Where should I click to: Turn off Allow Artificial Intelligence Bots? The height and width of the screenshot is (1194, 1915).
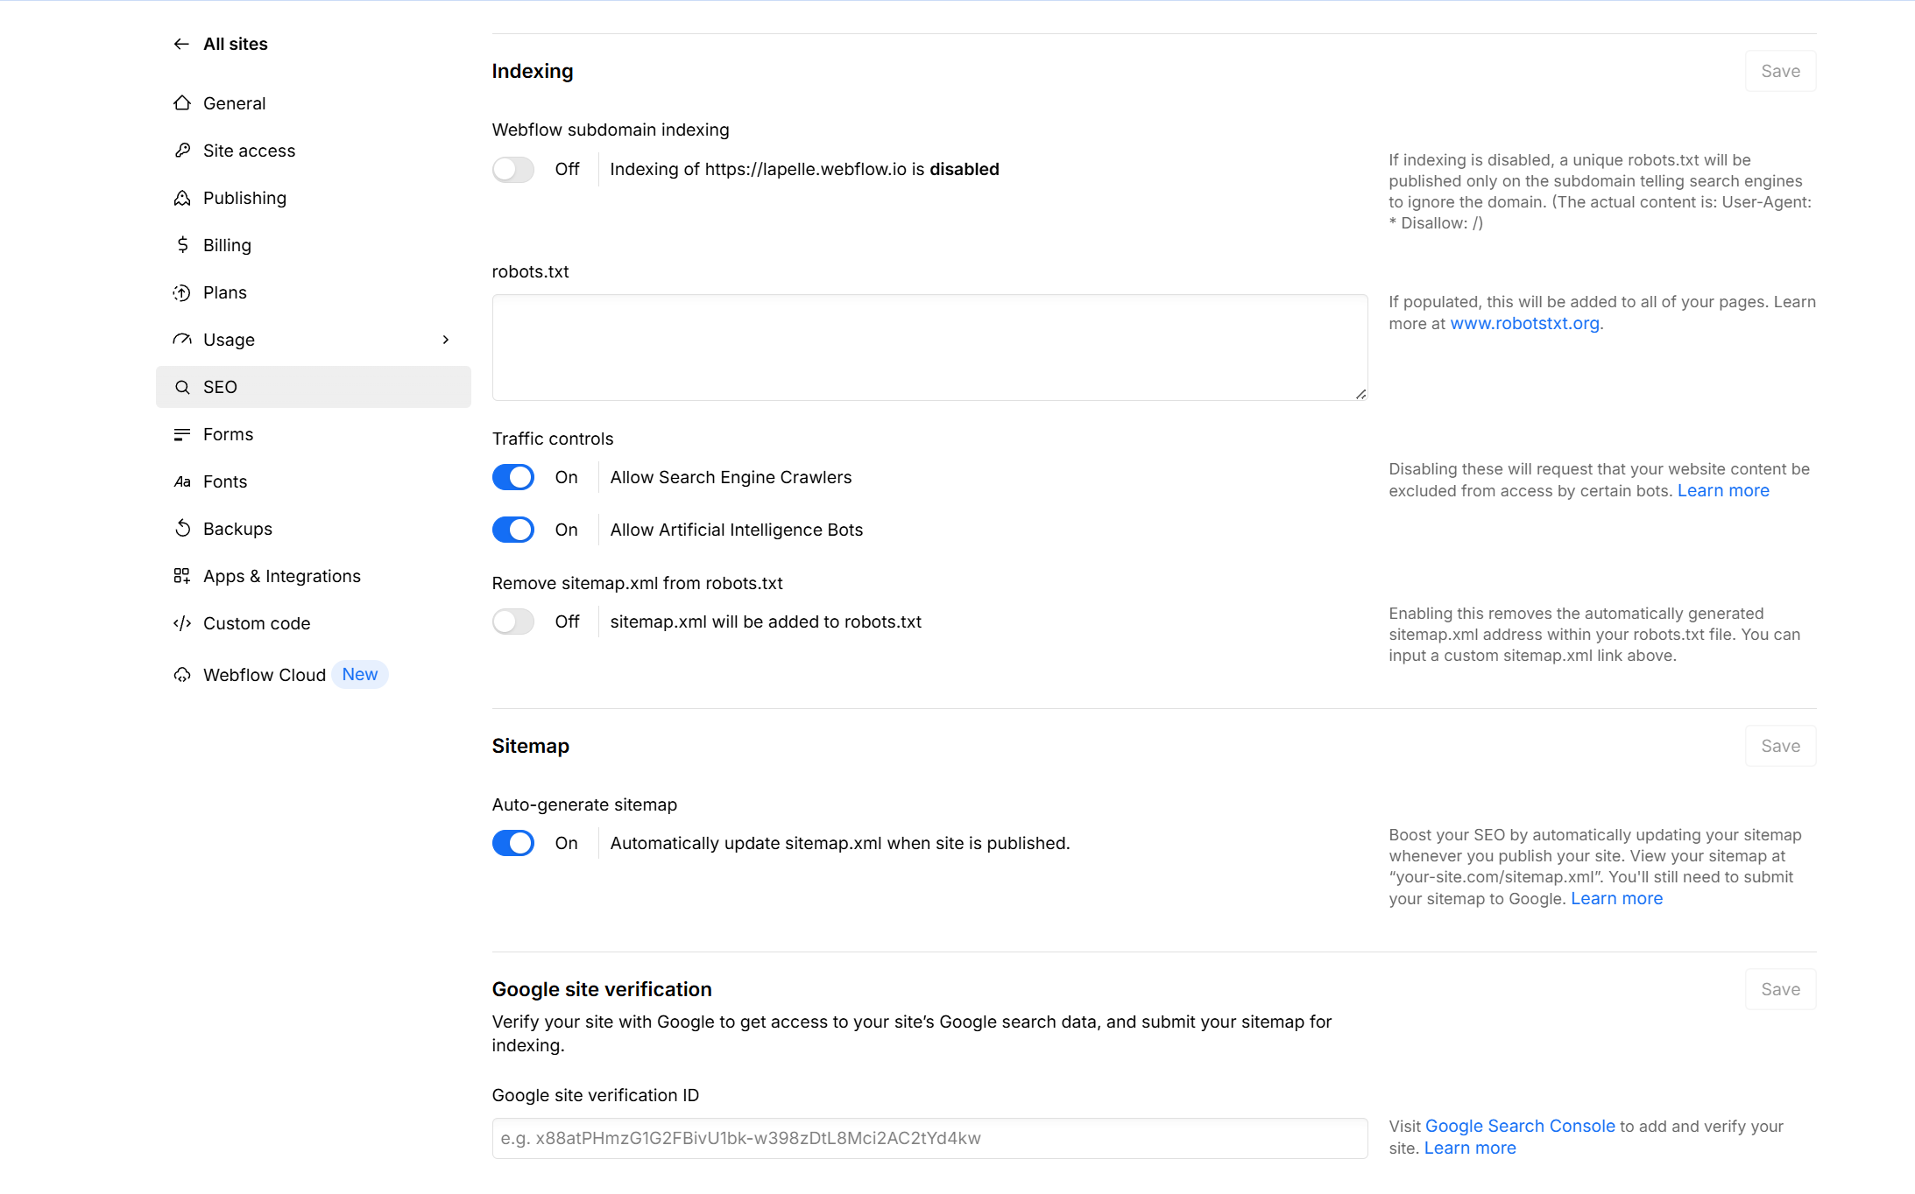[x=513, y=530]
